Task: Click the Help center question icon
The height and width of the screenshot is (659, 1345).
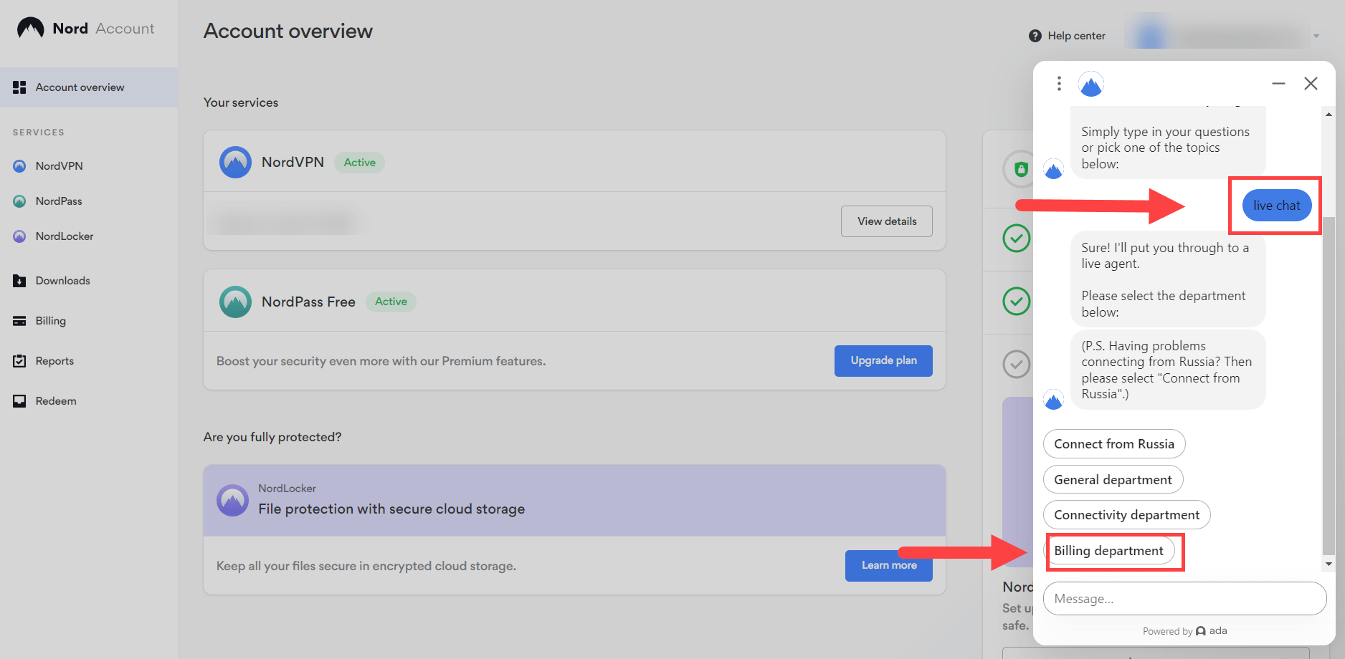Action: click(1035, 36)
